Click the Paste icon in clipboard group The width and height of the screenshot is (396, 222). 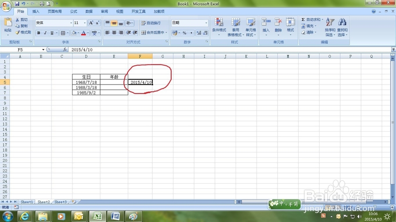pyautogui.click(x=8, y=23)
